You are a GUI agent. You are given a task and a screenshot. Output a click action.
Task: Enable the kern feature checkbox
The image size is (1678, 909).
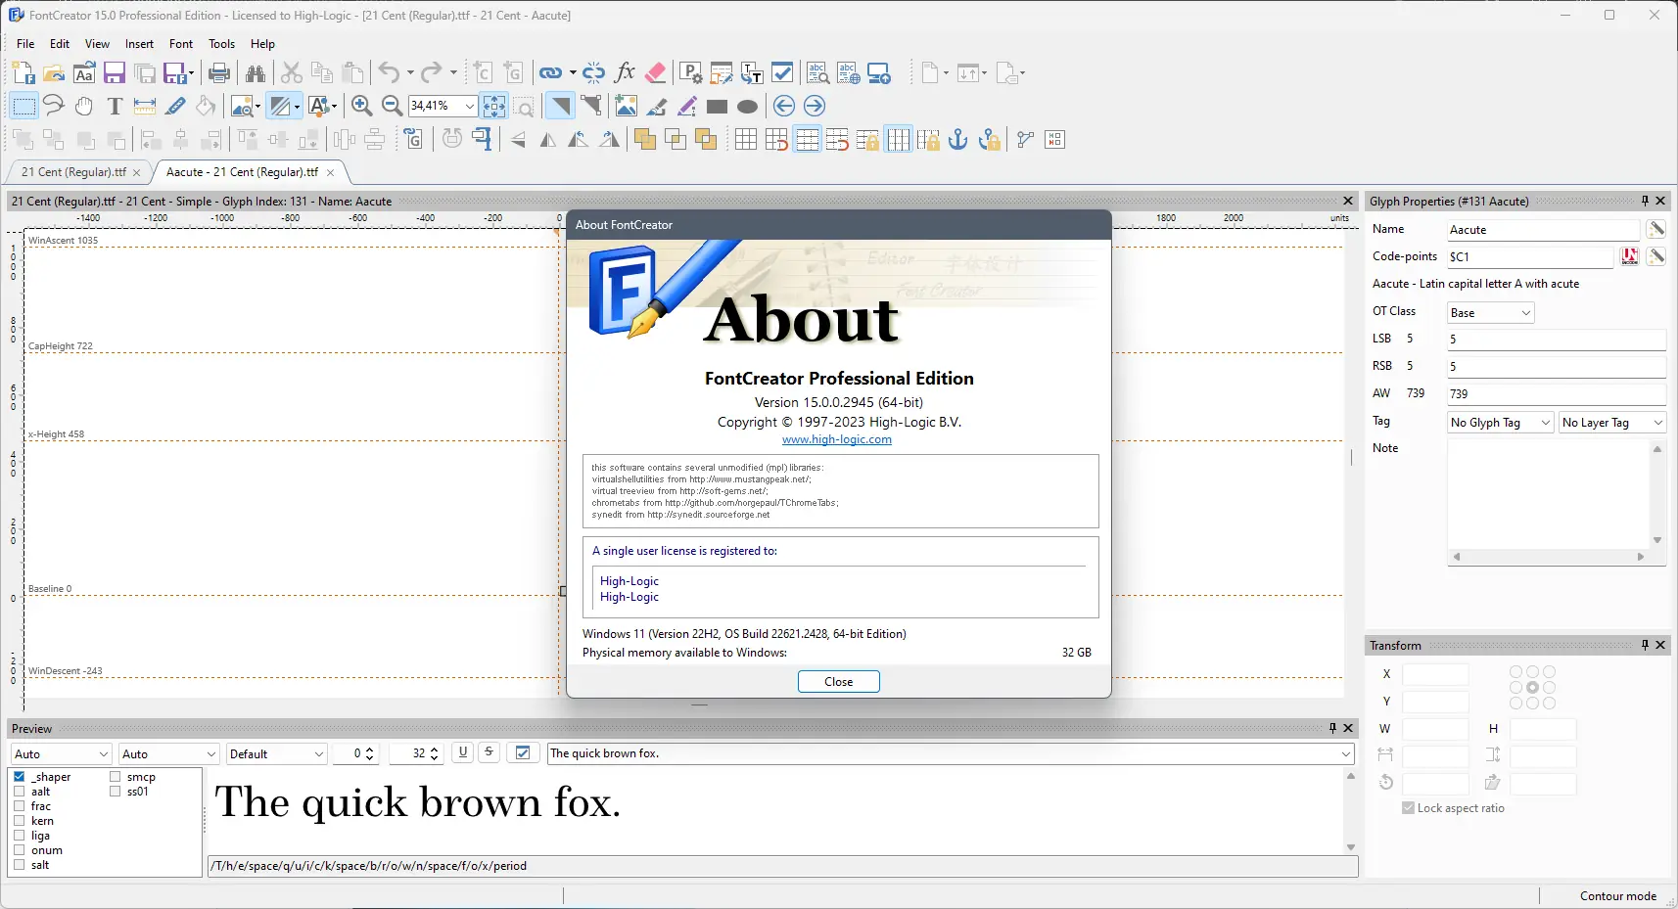click(x=19, y=821)
